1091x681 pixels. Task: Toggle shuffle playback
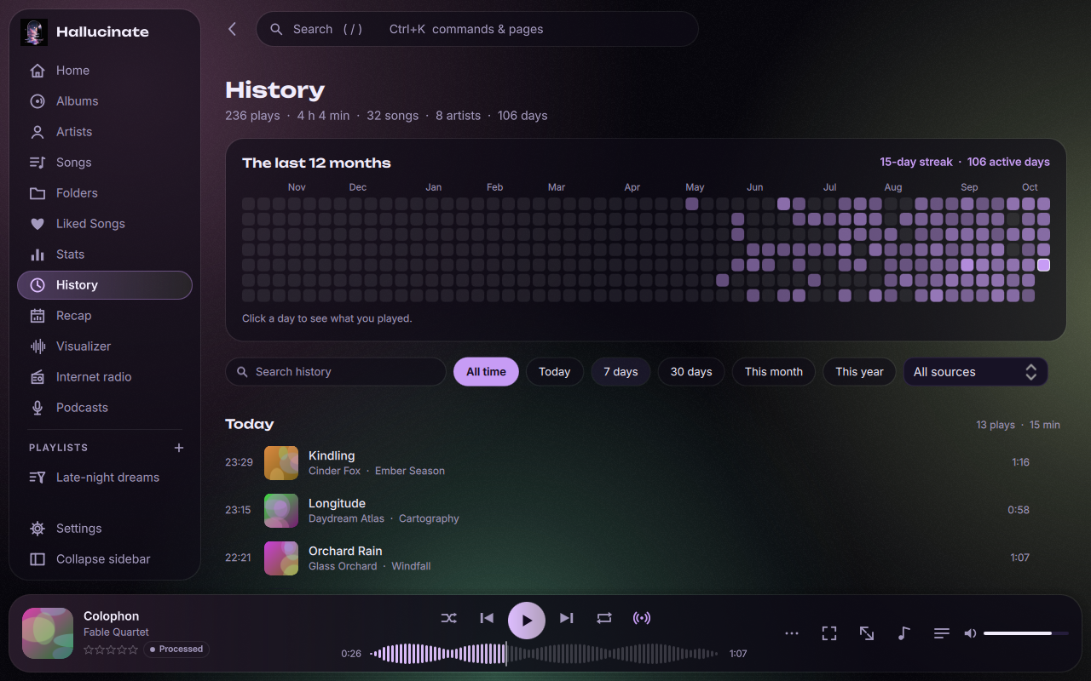pyautogui.click(x=449, y=618)
